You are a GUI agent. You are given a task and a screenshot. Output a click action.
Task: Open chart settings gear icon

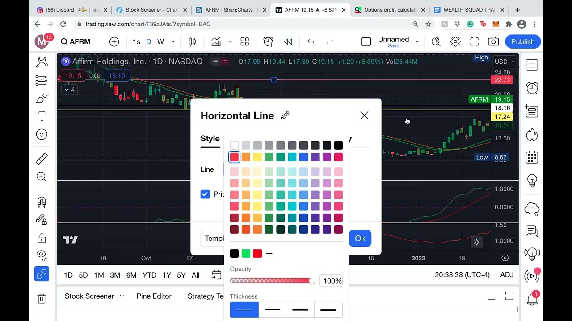click(x=455, y=41)
